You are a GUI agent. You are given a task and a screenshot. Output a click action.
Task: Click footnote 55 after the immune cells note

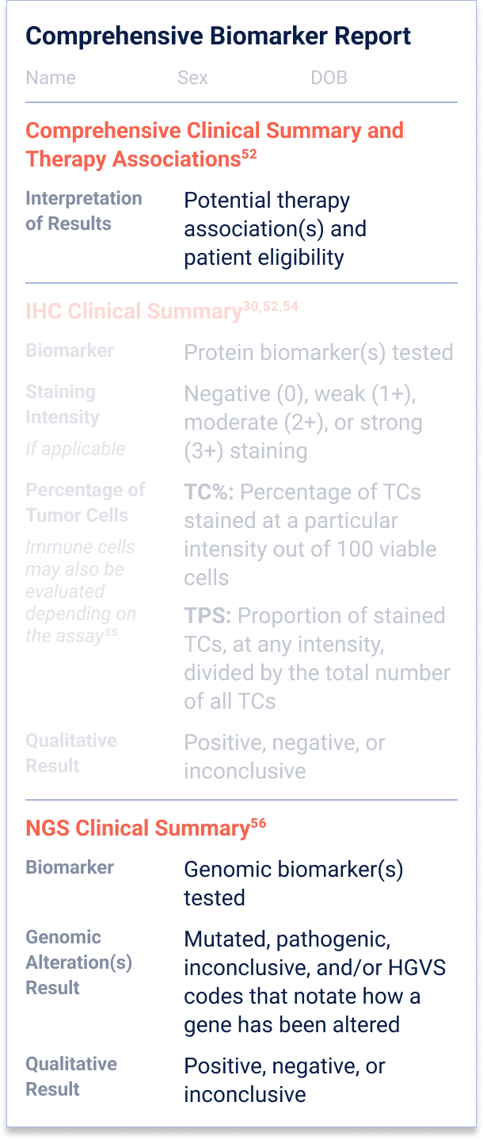(111, 632)
